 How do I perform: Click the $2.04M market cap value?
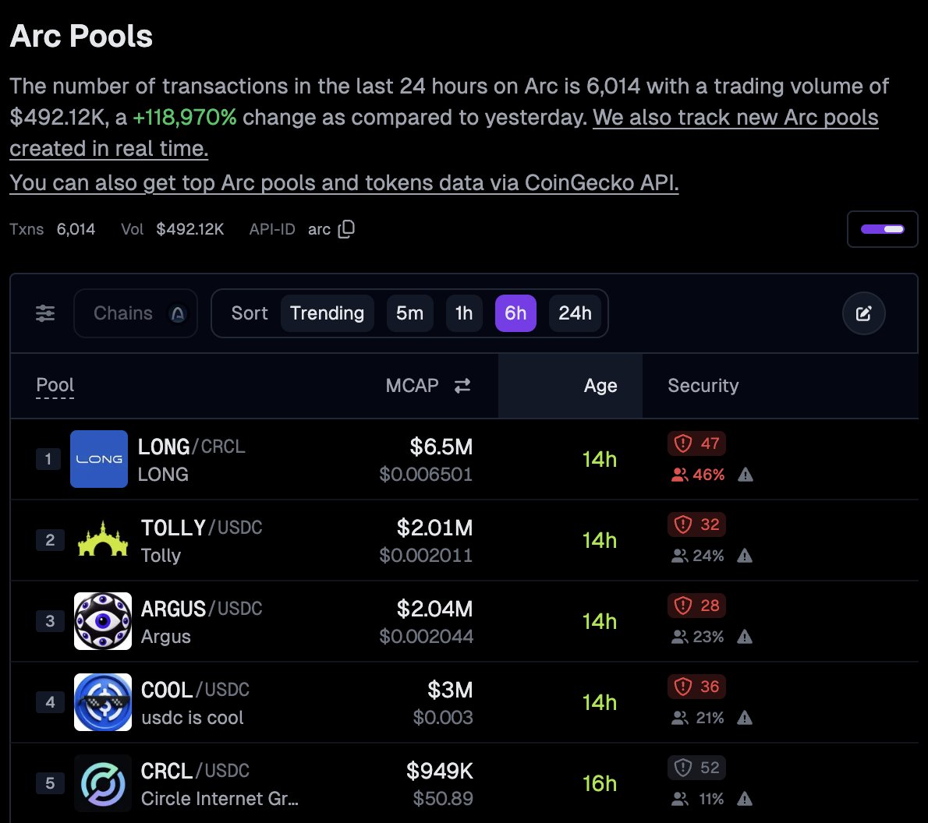click(x=434, y=609)
